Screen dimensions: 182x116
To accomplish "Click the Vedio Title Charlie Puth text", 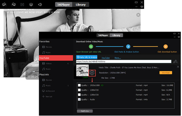I will [x=129, y=68].
